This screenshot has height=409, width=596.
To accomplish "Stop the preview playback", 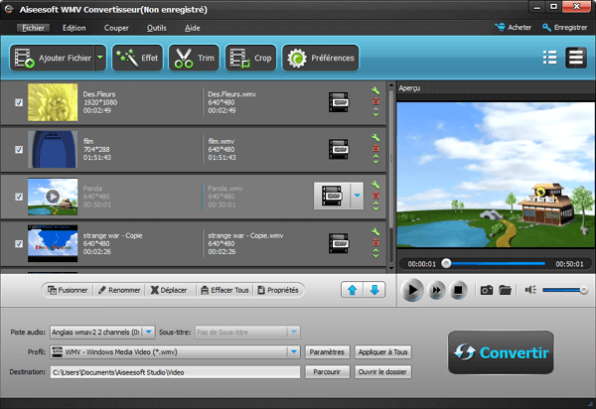I will point(458,291).
